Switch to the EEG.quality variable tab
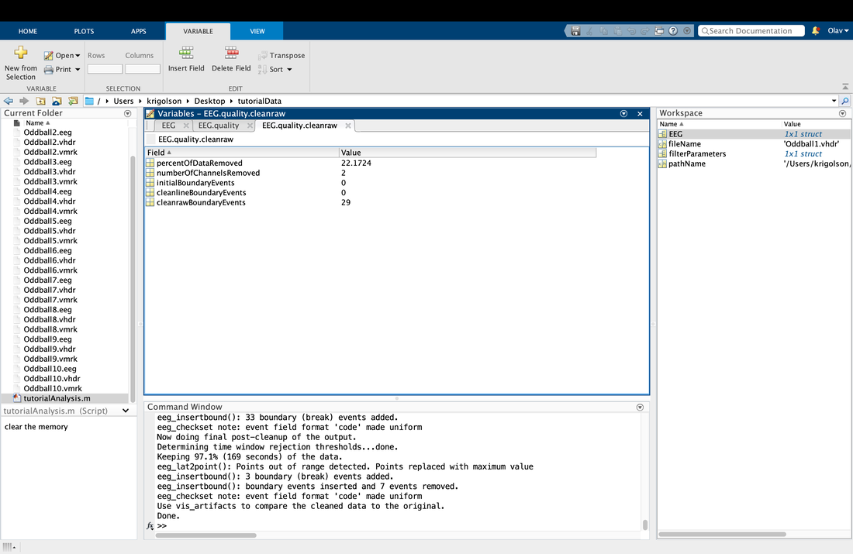Image resolution: width=853 pixels, height=554 pixels. click(219, 126)
